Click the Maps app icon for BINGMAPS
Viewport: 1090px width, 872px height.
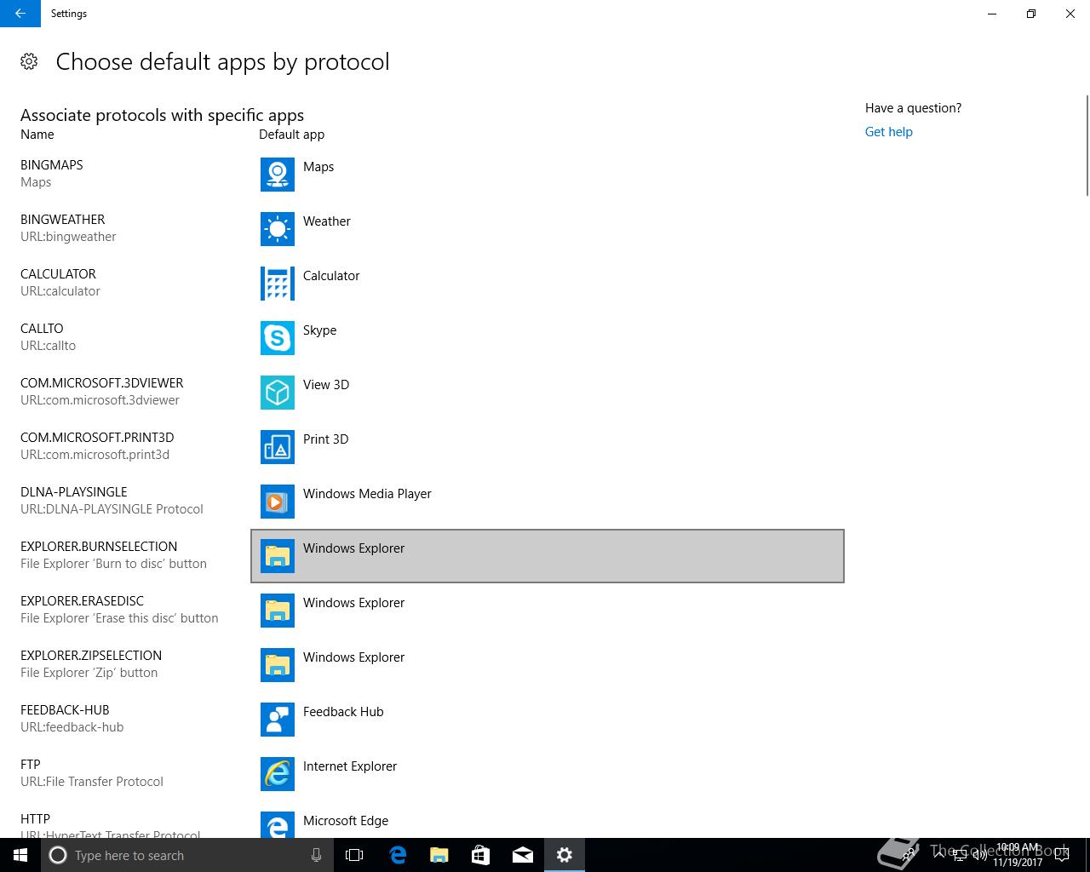coord(278,175)
